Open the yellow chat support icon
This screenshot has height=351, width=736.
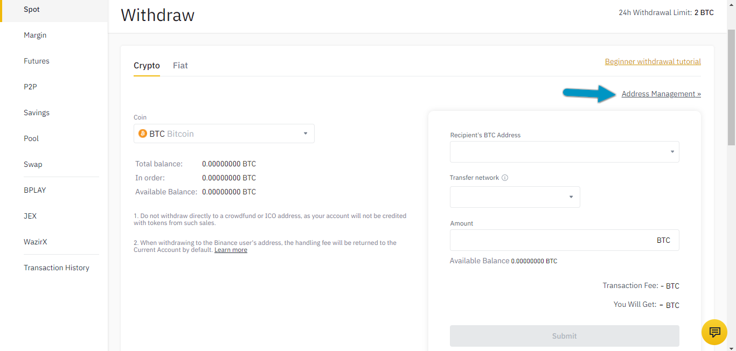point(714,332)
